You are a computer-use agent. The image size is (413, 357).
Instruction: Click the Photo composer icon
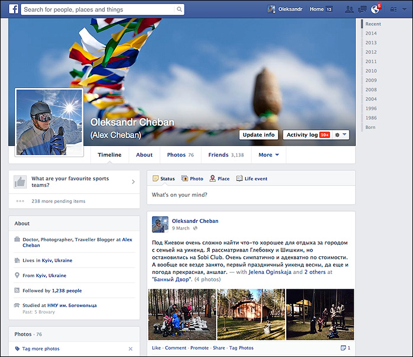tap(184, 179)
